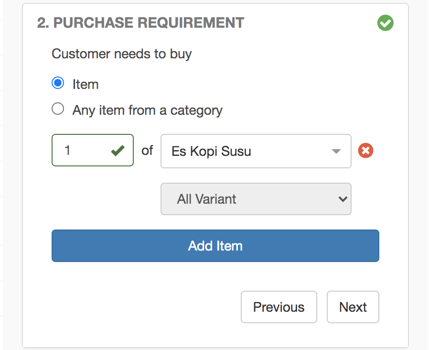
Task: Proceed with the Next button
Action: click(353, 307)
